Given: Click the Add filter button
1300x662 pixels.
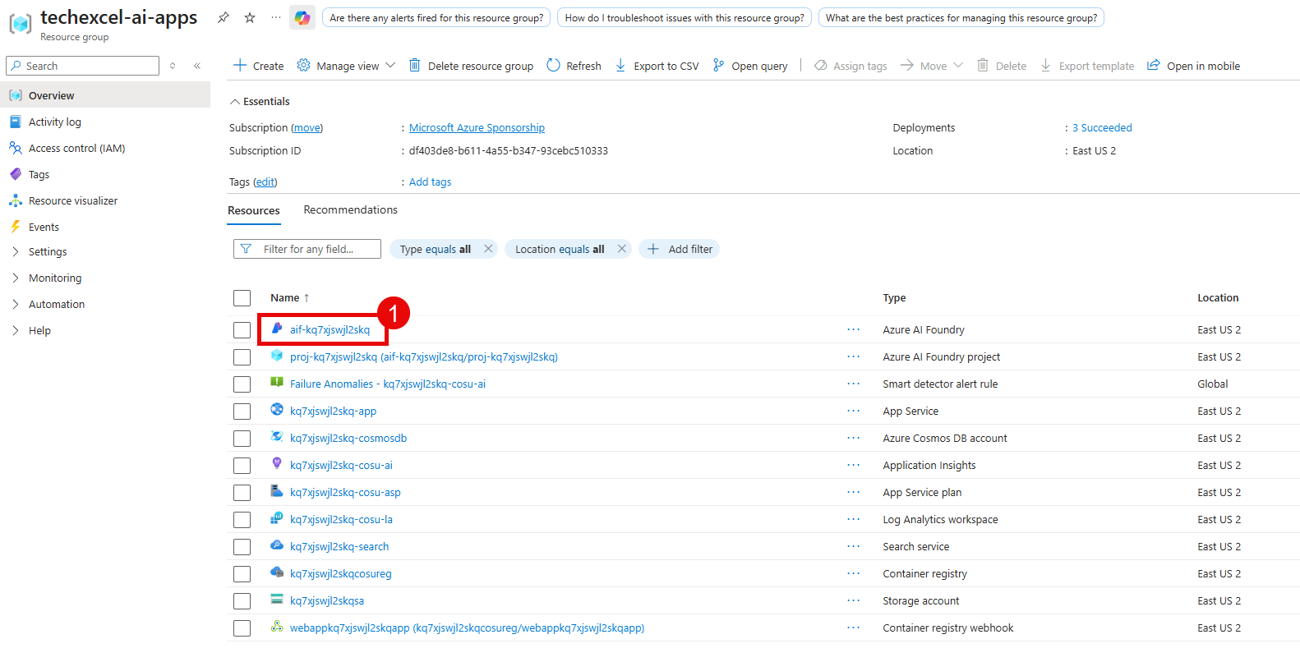Looking at the screenshot, I should tap(680, 249).
